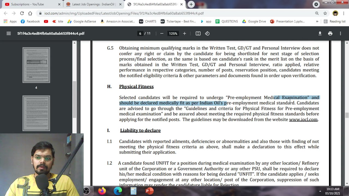This screenshot has height=196, width=349.
Task: Click document scrollbar down arrow
Action: click(347, 184)
